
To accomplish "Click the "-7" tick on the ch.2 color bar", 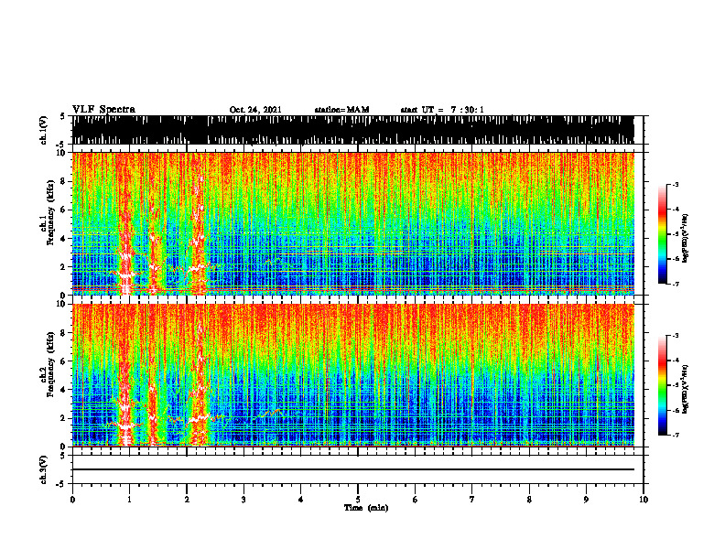I will 676,435.
